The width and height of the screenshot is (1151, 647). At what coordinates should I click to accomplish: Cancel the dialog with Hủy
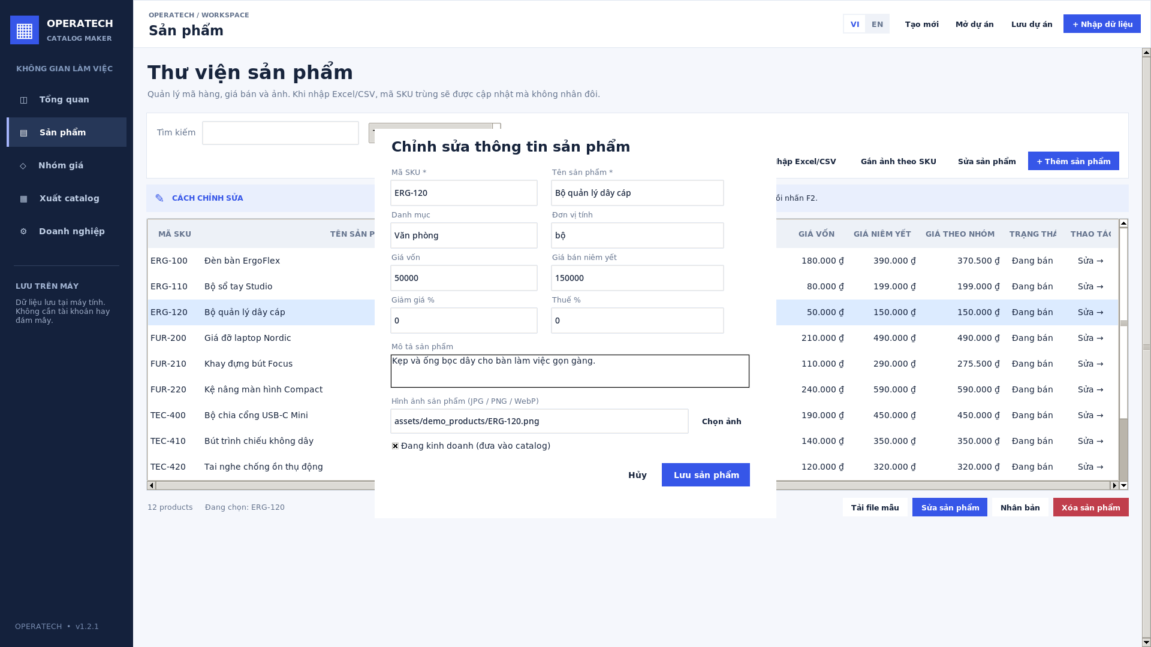coord(637,475)
